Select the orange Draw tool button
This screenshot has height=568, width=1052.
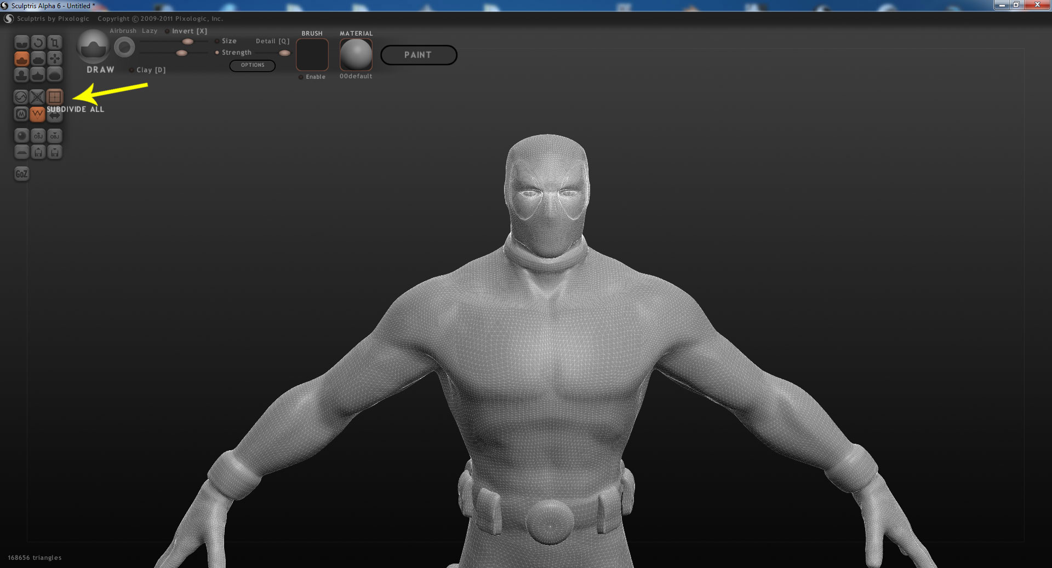(21, 58)
